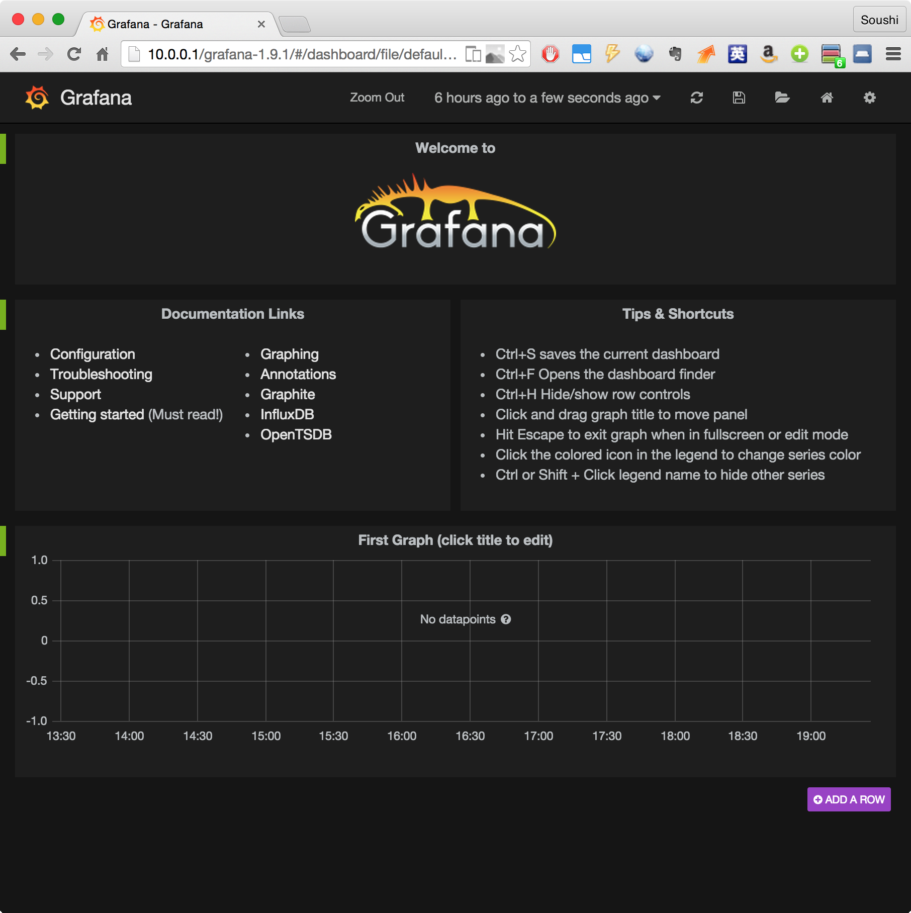Refresh the current dashboard
911x913 pixels.
click(x=697, y=98)
